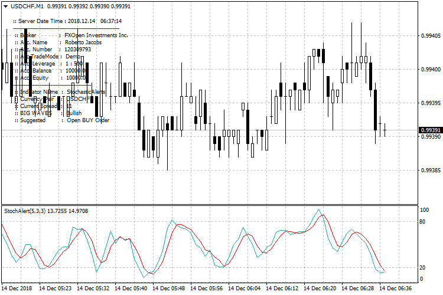443x295 pixels.
Task: Click the Roberto Jacobs account name
Action: point(83,42)
